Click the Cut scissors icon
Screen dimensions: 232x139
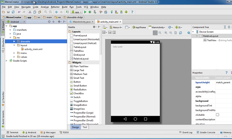[x=30, y=12]
